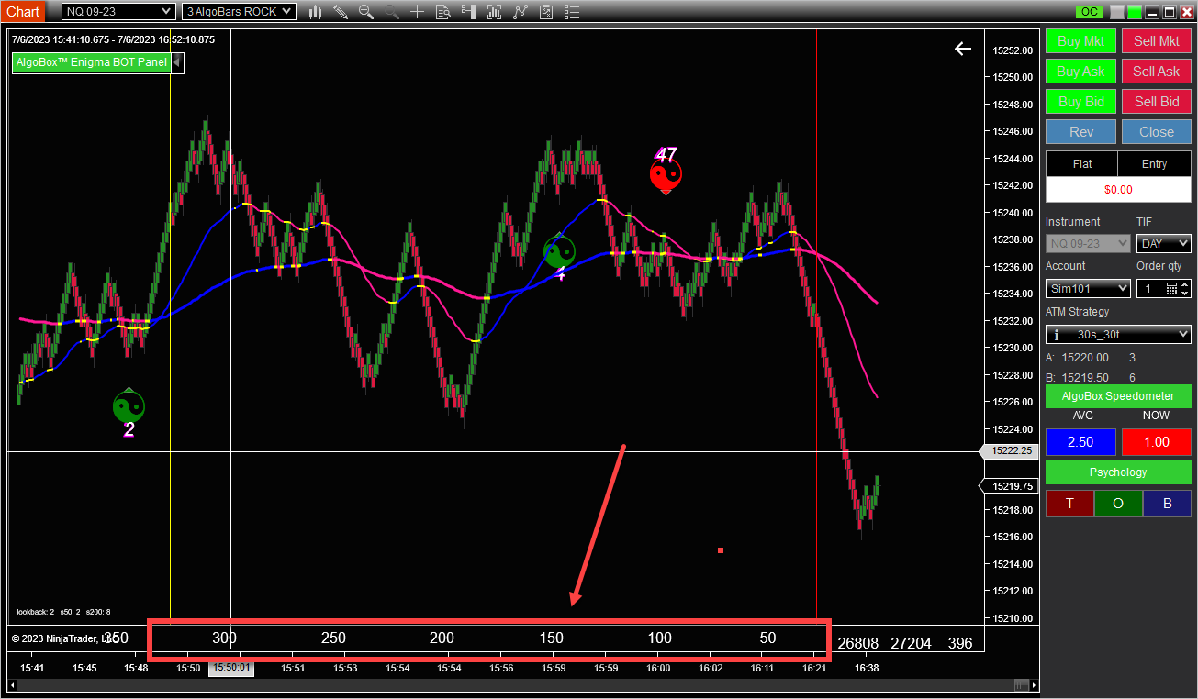
Task: Click the AlgoBox Speedometer button
Action: (x=1118, y=396)
